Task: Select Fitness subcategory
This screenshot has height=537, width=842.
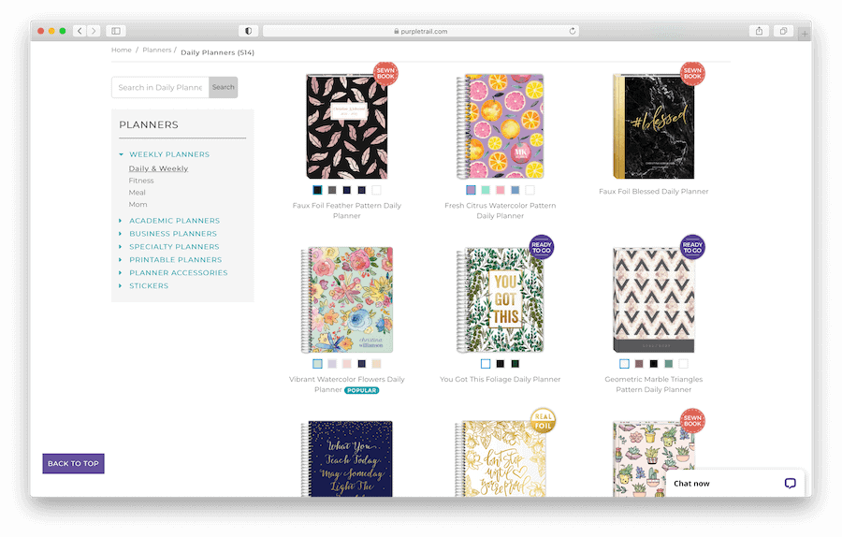Action: (x=141, y=181)
